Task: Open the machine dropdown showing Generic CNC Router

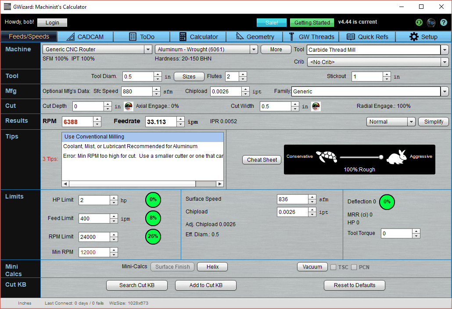Action: click(148, 50)
